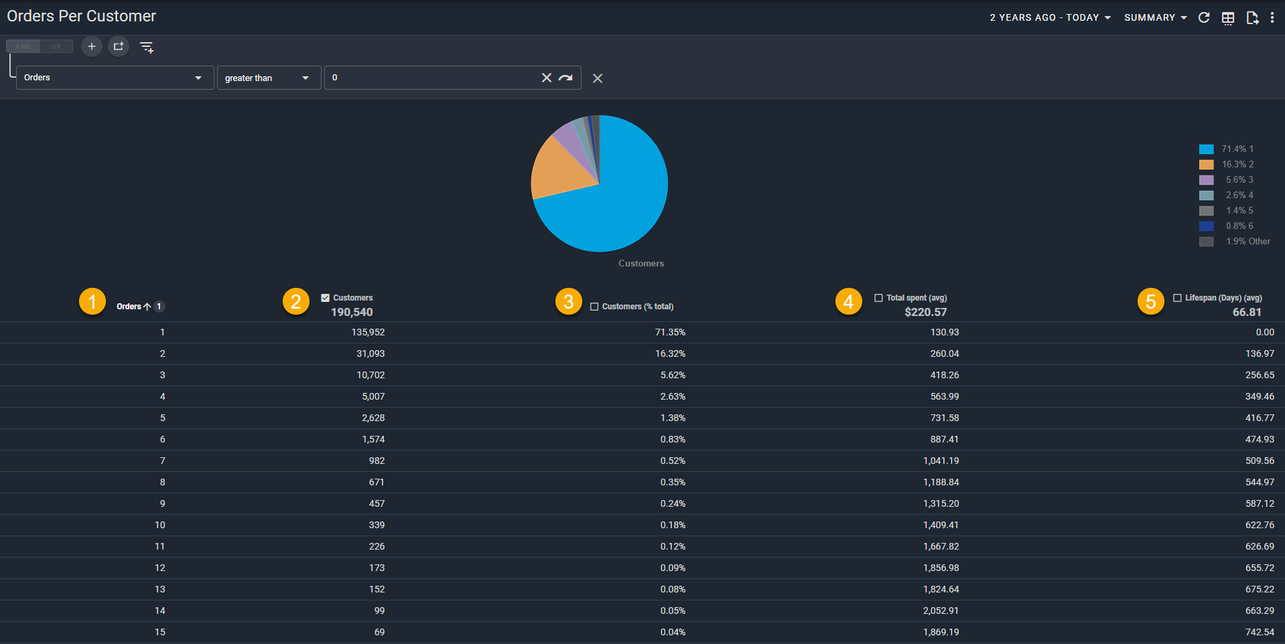The height and width of the screenshot is (644, 1285).
Task: Remove the Orders filter row
Action: point(598,78)
